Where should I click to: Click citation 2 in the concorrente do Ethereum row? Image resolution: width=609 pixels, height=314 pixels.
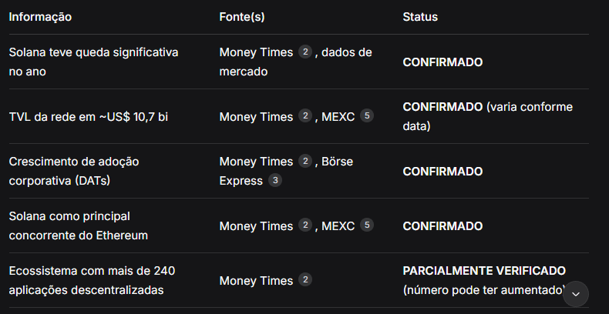[x=306, y=225]
